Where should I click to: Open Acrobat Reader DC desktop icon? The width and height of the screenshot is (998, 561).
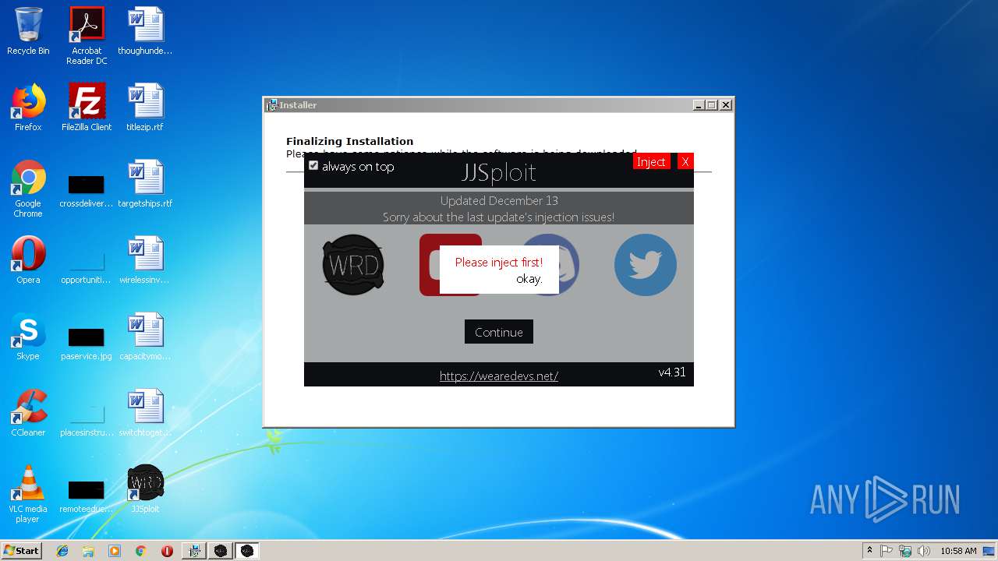pyautogui.click(x=87, y=36)
